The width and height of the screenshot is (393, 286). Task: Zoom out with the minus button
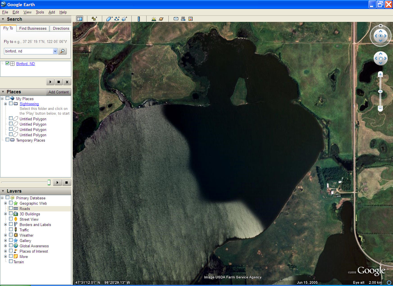[380, 108]
